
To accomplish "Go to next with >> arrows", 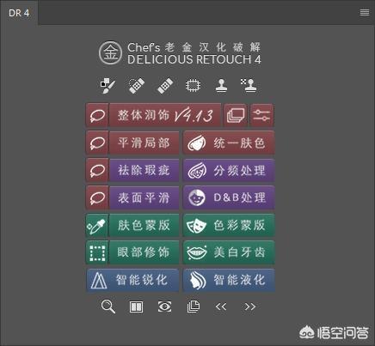I will 250,307.
